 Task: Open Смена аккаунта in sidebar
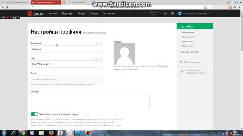point(189,37)
